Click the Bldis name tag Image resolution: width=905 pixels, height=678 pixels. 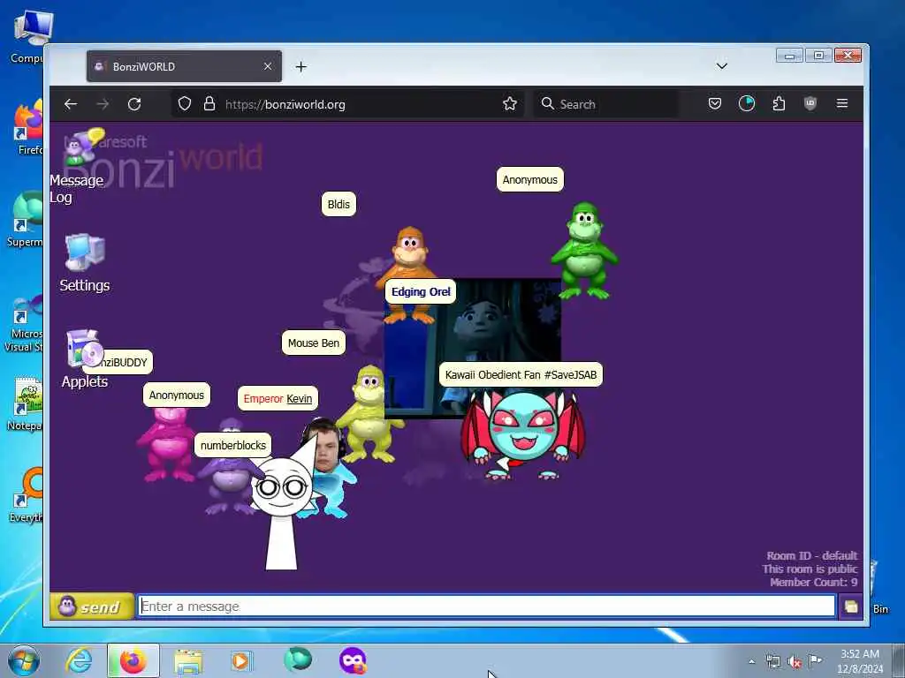click(338, 204)
